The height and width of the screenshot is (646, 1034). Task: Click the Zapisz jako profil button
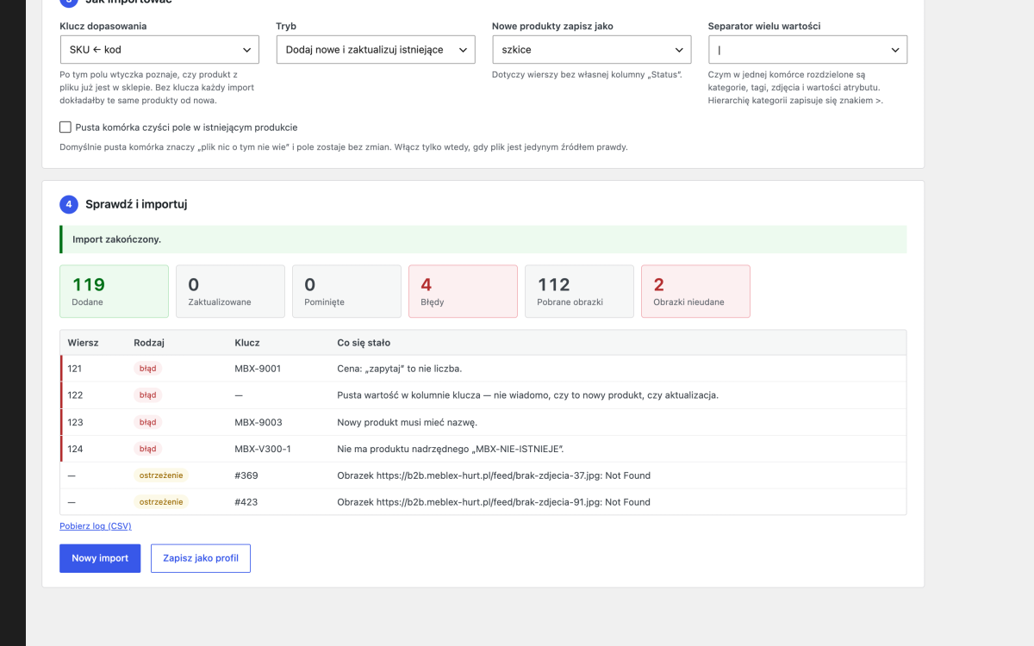point(201,558)
